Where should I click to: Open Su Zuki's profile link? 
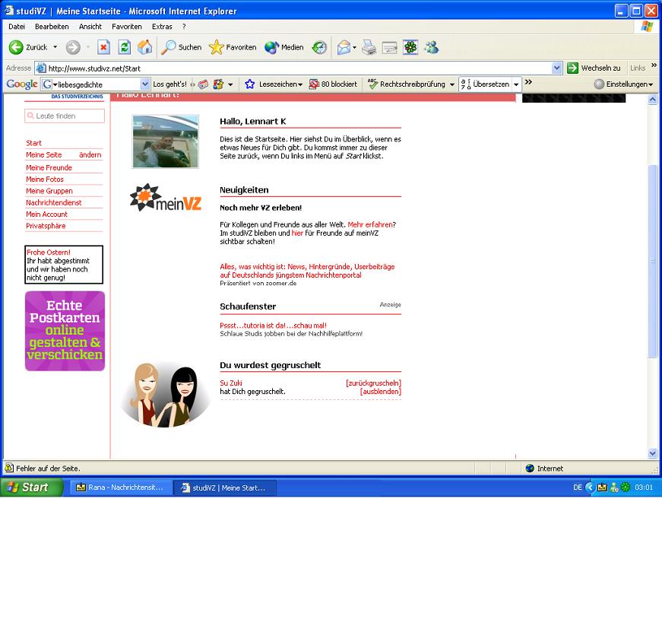(231, 383)
